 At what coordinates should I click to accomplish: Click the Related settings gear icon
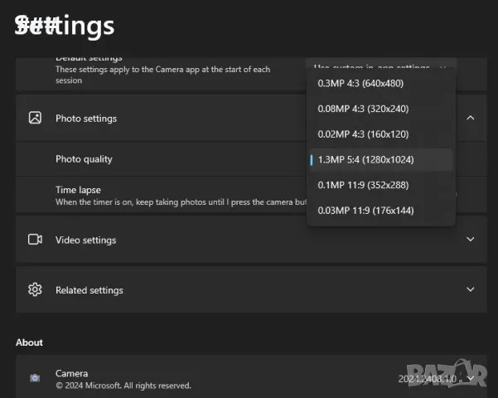pos(35,289)
